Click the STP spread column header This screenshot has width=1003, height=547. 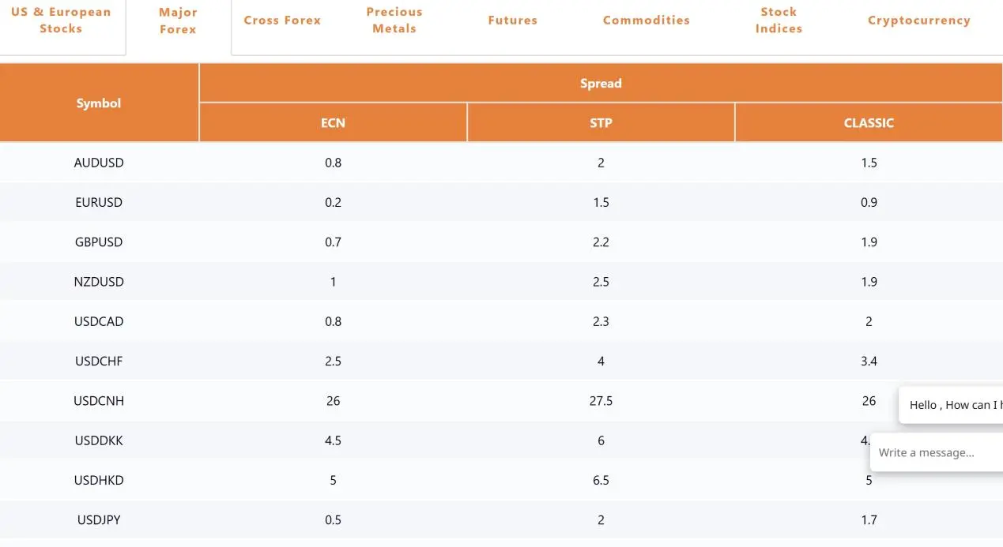click(x=601, y=123)
